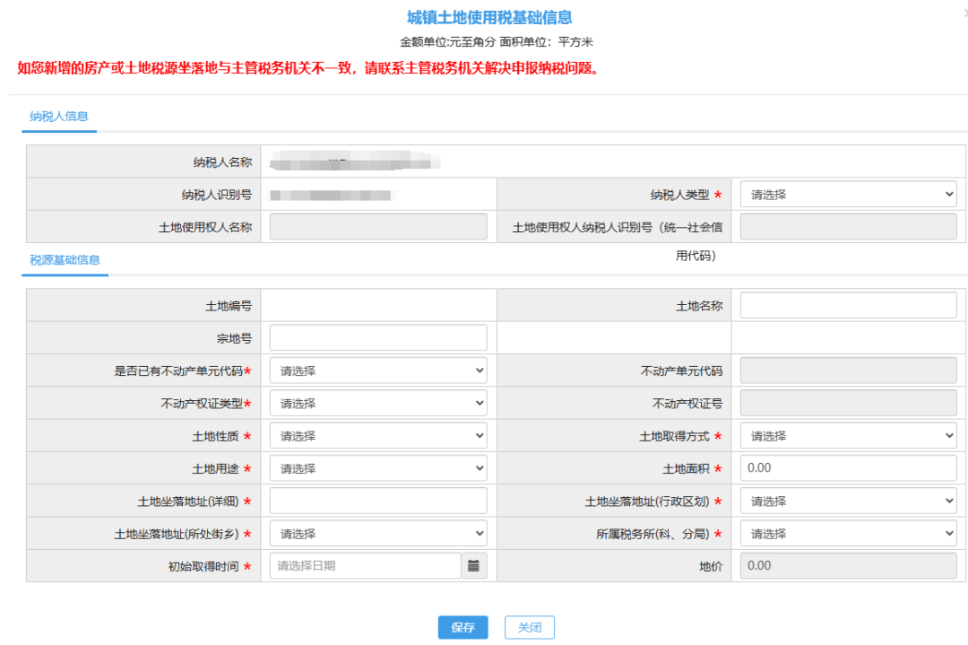
Task: Open the 土地性质 dropdown
Action: (377, 435)
